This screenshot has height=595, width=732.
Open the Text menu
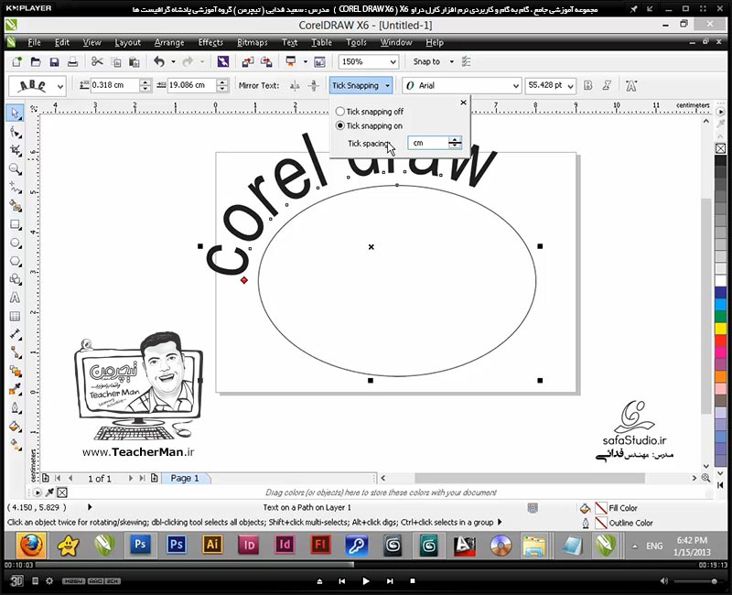pyautogui.click(x=289, y=42)
